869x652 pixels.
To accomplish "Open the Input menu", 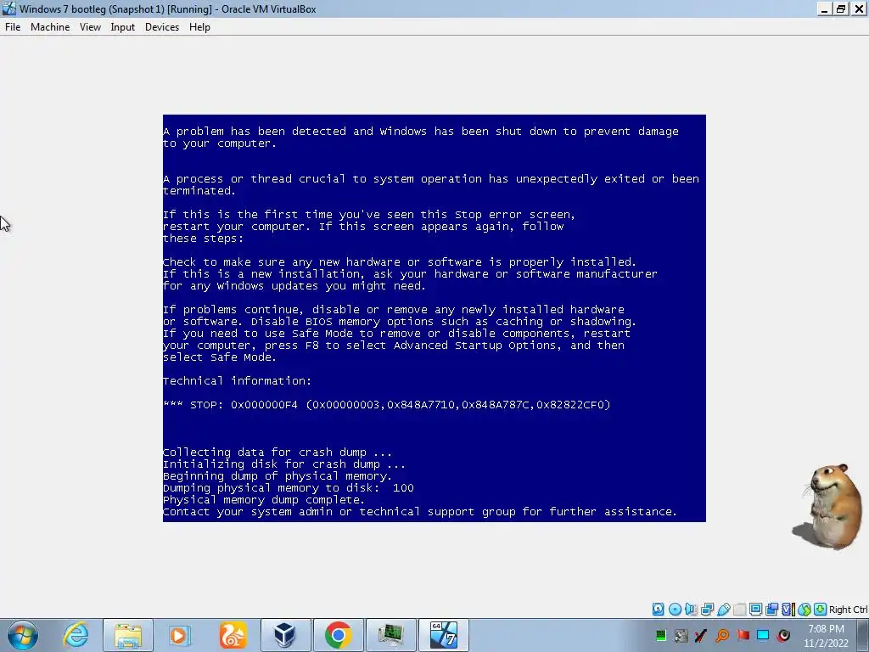I will tap(122, 26).
